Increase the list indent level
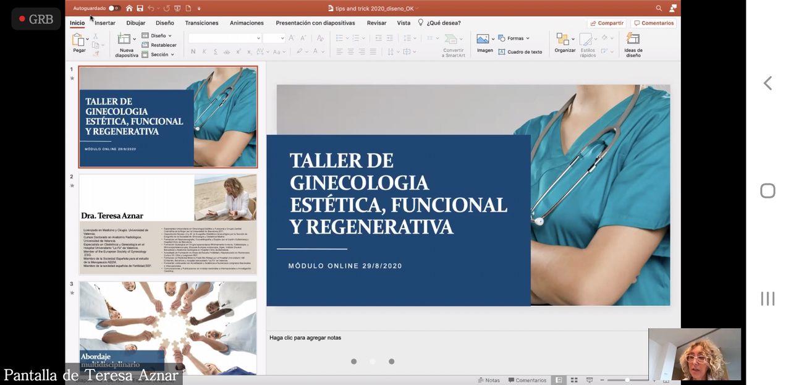Viewport: 791px width, 385px height. click(389, 38)
